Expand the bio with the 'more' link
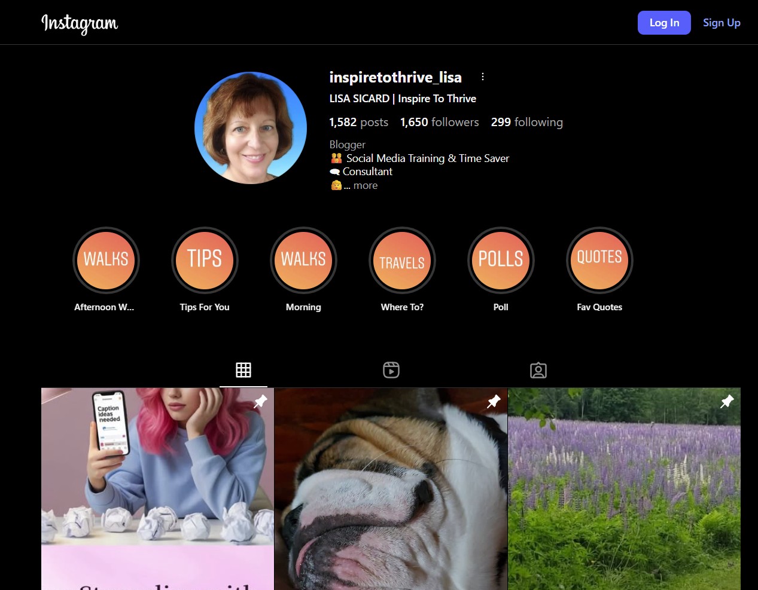 (365, 185)
